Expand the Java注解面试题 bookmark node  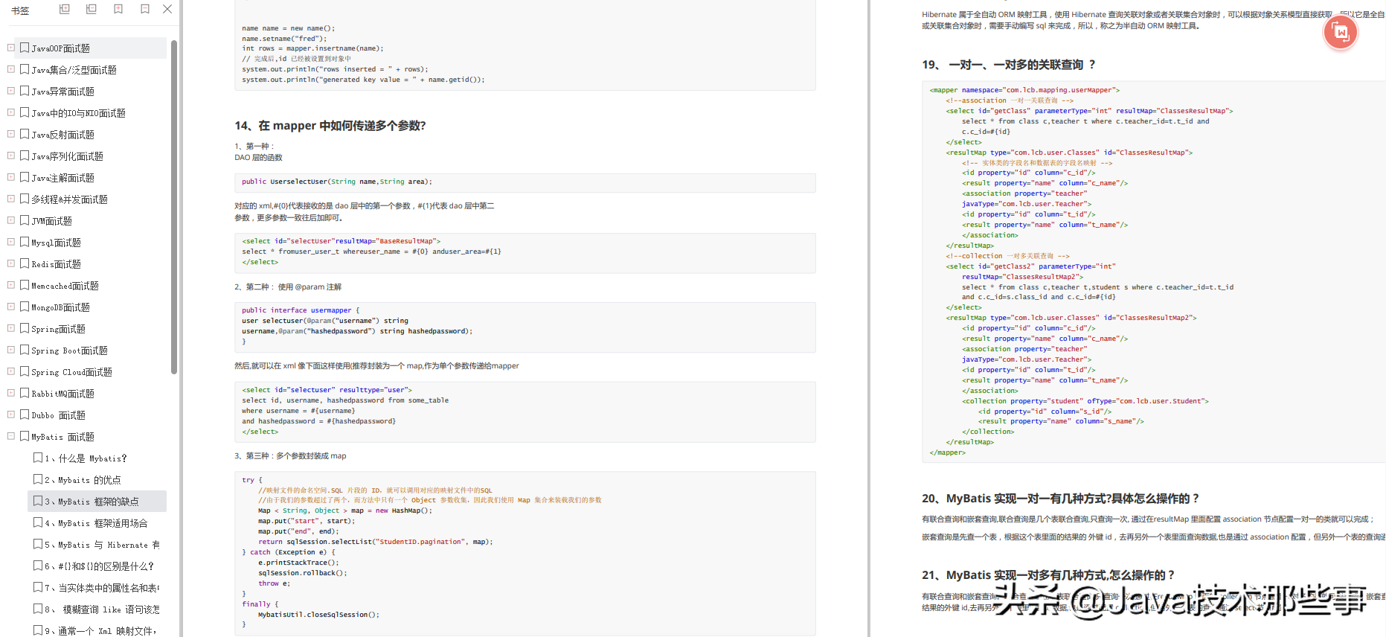point(11,177)
